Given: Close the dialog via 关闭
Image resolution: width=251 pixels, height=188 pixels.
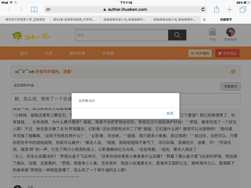Looking at the screenshot, I should pos(169,113).
